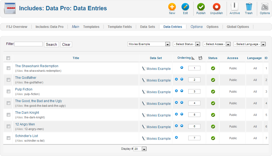Click the save order disk icon

click(200, 58)
